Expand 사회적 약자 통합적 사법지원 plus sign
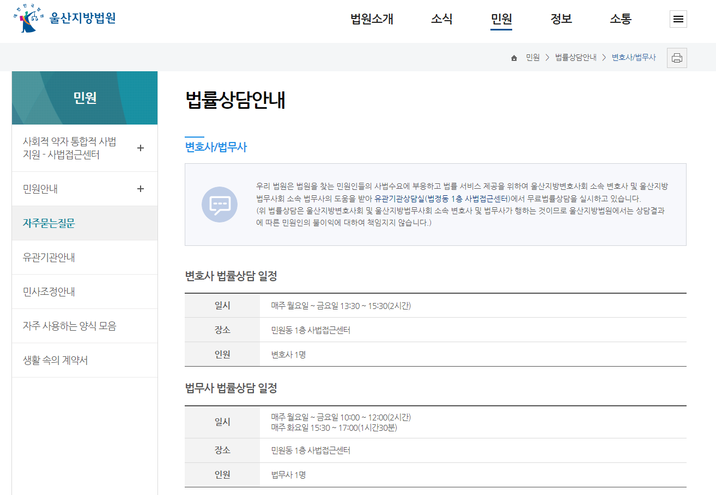Viewport: 716px width, 495px height. tap(141, 148)
